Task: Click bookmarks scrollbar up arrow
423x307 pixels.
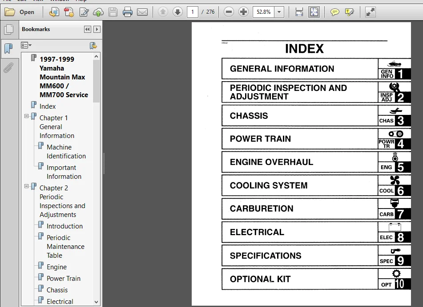Action: pos(97,56)
